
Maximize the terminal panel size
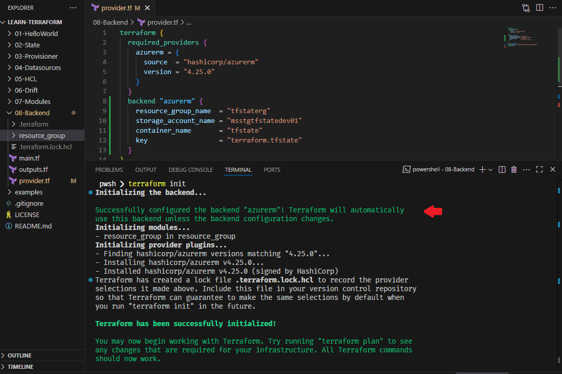[x=539, y=169]
